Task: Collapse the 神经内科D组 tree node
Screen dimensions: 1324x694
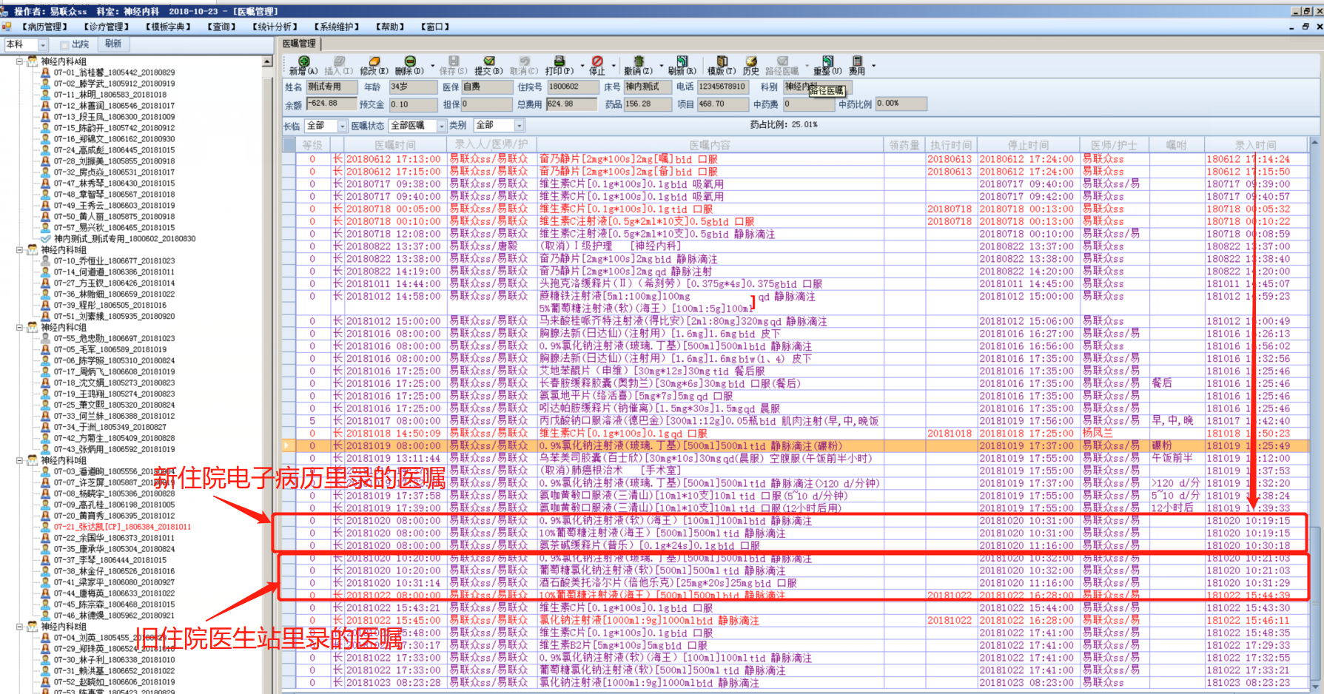Action: click(19, 460)
